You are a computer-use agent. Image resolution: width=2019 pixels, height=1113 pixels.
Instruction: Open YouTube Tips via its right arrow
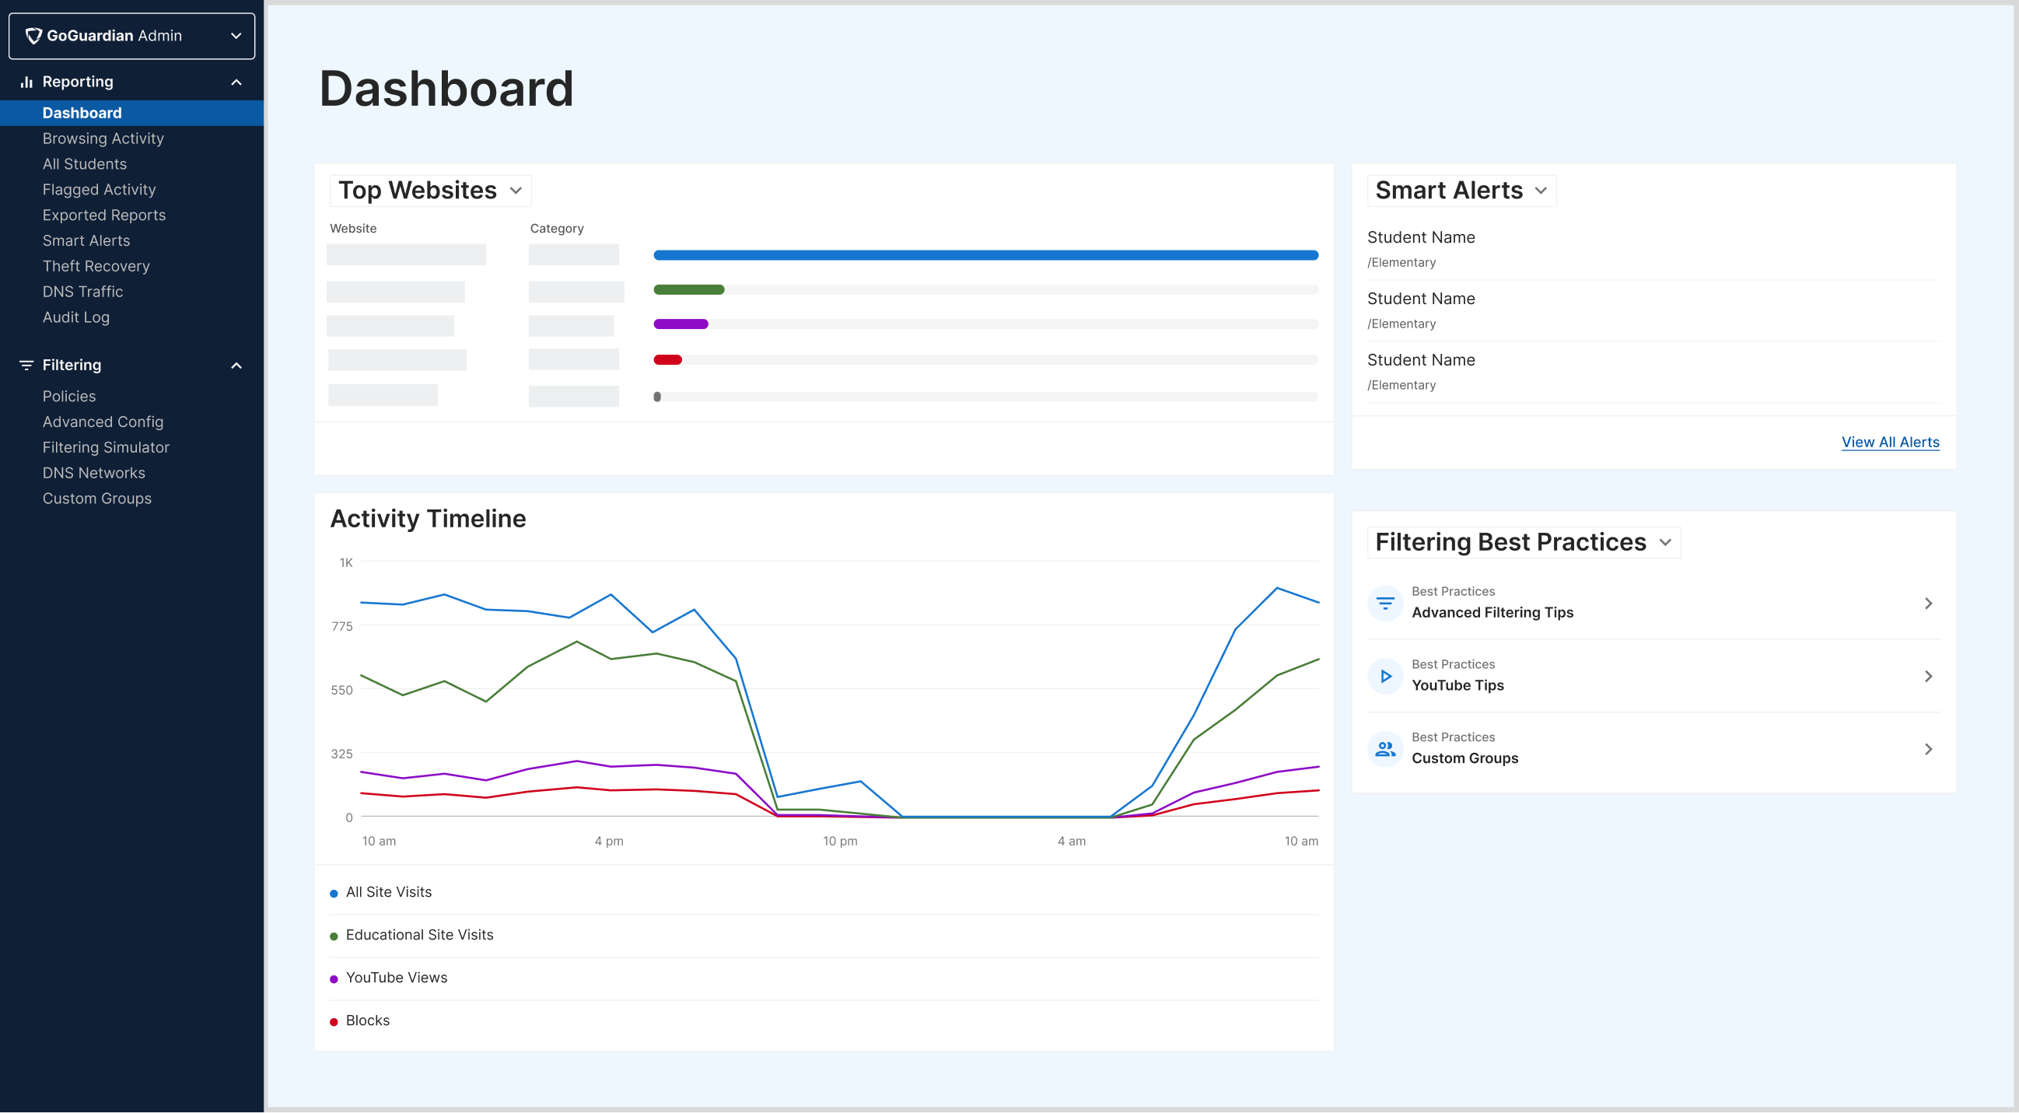pos(1928,677)
